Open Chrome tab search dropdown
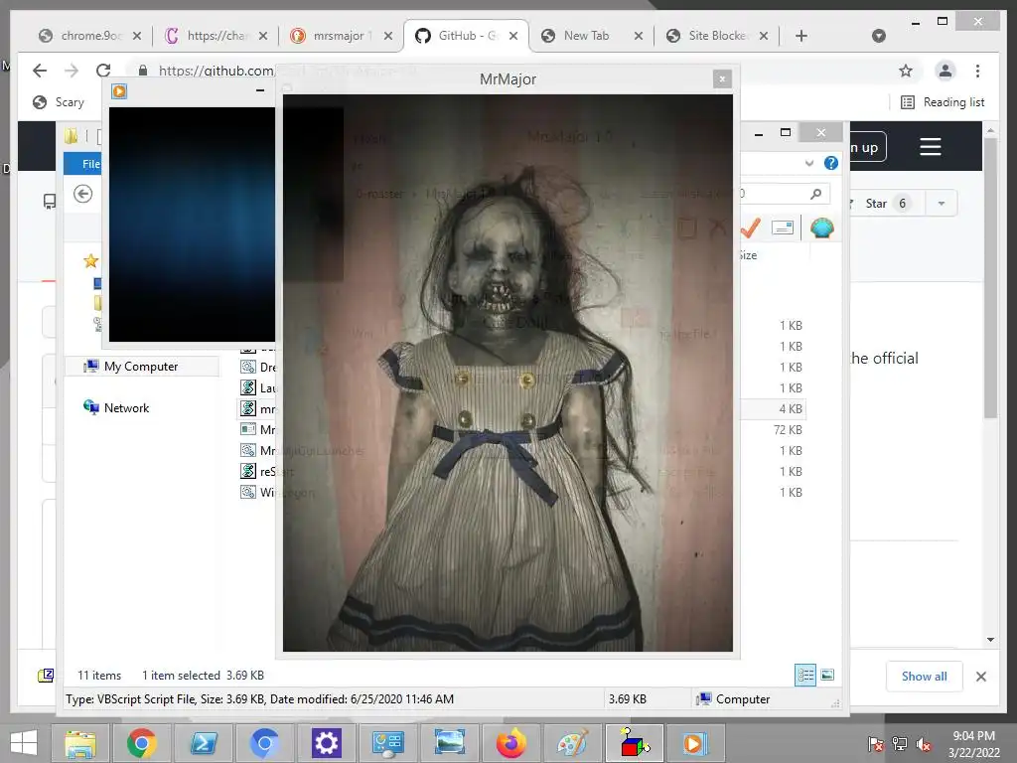The width and height of the screenshot is (1017, 763). [x=878, y=36]
